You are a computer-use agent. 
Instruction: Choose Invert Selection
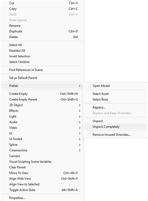42,56
